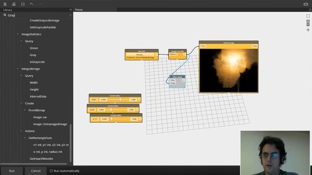
Task: Open Image.FromFile node output arrow
Action: tap(185, 54)
